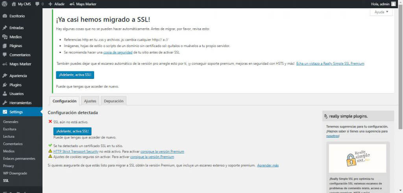This screenshot has width=403, height=193.
Task: Open Echa un vistazo a Really Simple SSL Premium
Action: tap(330, 64)
